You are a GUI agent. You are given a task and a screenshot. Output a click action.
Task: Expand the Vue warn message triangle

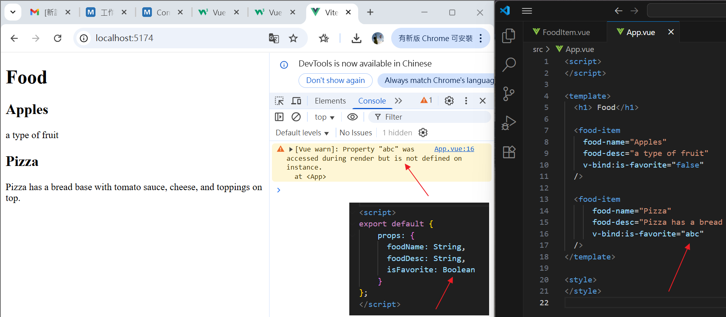coord(291,149)
